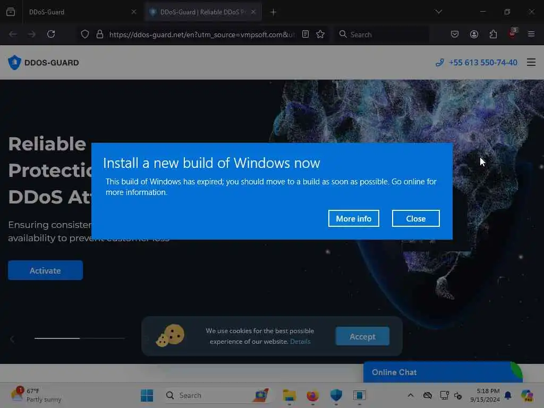Click the cloud sync off tray icon

point(428,395)
